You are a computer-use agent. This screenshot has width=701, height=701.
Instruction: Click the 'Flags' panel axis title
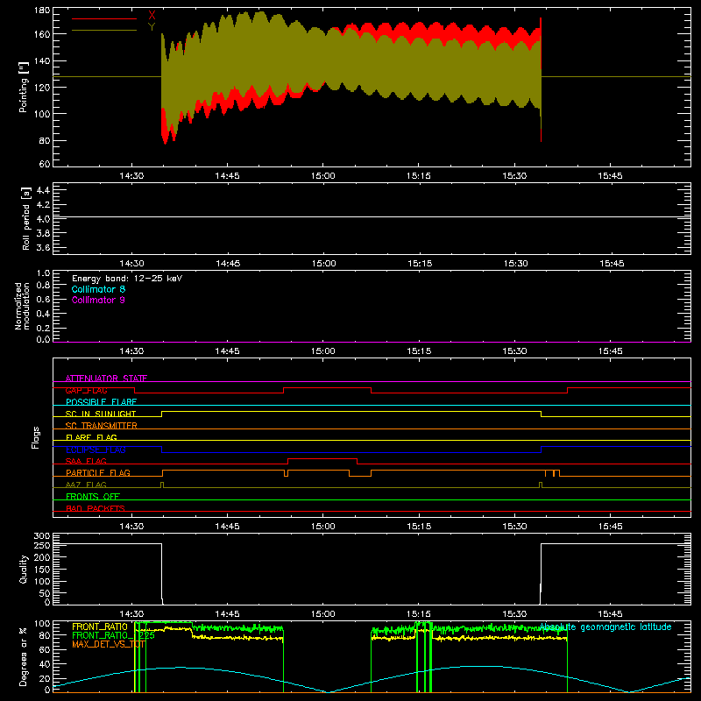click(36, 437)
